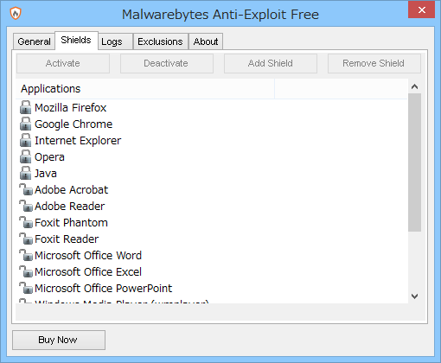Click the open lock icon beside Adobe Reader
The width and height of the screenshot is (441, 363).
tap(26, 206)
